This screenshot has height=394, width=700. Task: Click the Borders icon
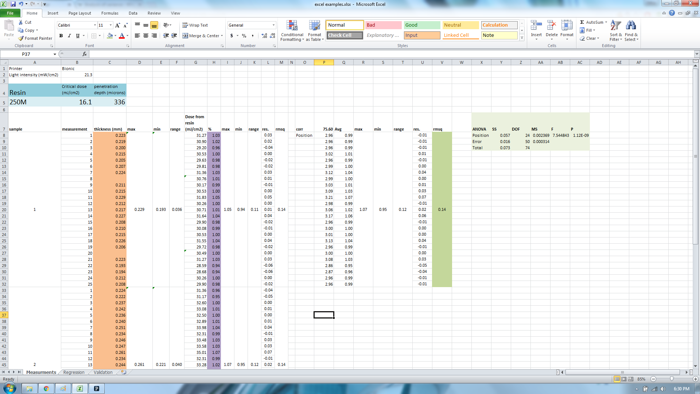[x=94, y=36]
